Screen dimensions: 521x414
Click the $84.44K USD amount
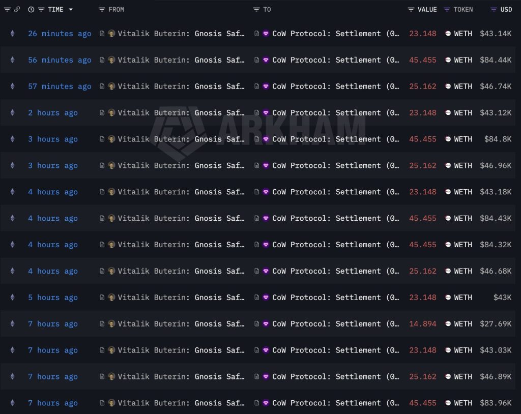pos(496,60)
